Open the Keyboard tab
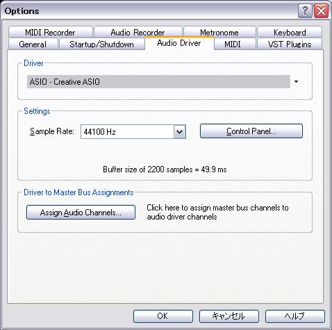The image size is (332, 330). pyautogui.click(x=290, y=32)
